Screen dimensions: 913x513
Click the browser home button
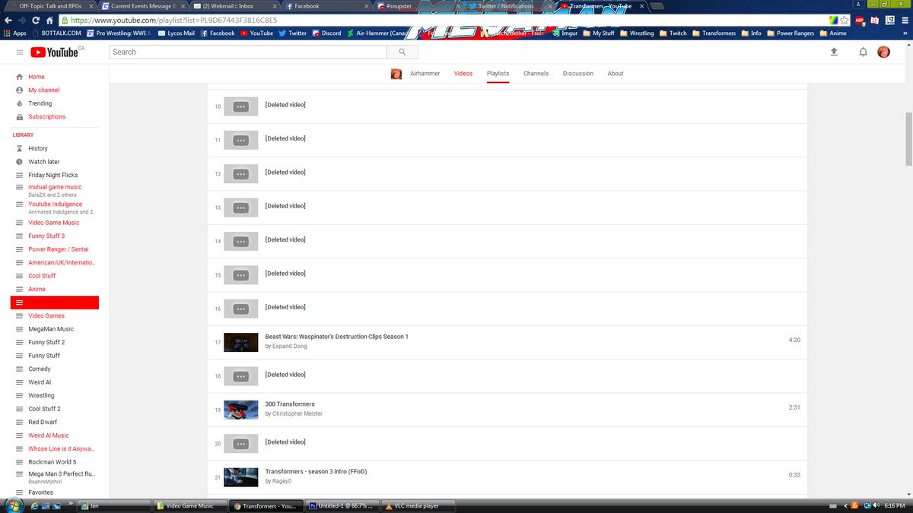(49, 20)
